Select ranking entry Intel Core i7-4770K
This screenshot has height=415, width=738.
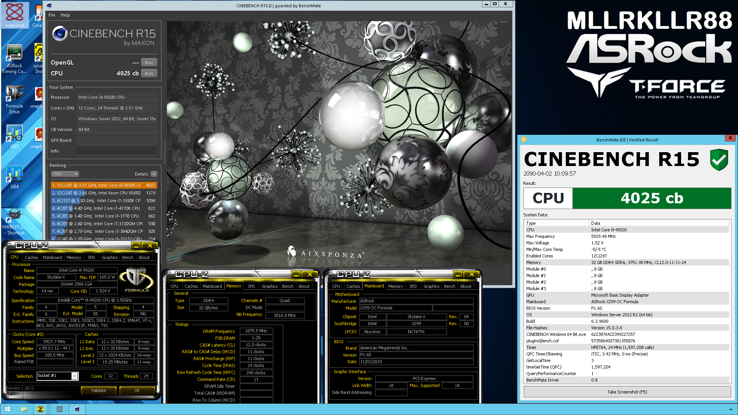pos(104,208)
